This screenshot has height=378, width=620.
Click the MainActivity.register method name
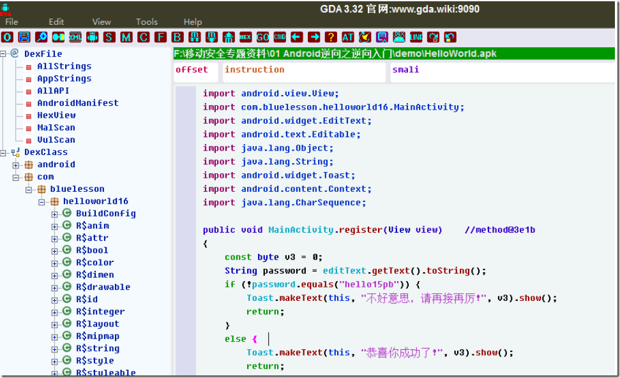click(x=325, y=229)
